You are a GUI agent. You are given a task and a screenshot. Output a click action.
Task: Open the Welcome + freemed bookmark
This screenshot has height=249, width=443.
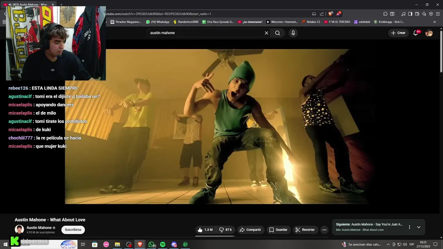[282, 22]
